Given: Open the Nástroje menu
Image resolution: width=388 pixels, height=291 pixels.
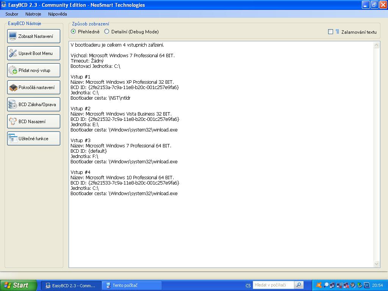Looking at the screenshot, I should tap(33, 14).
